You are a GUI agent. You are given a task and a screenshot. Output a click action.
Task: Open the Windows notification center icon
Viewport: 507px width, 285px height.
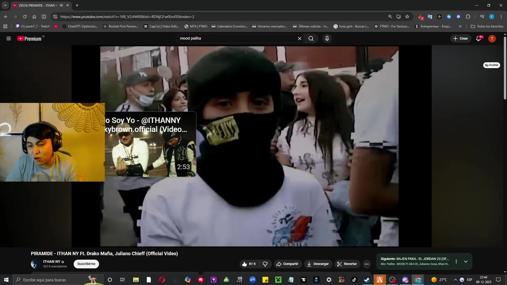point(498,279)
